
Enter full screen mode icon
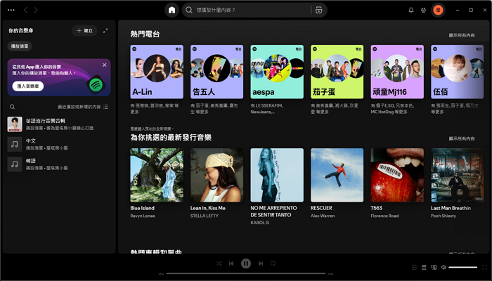click(x=484, y=267)
